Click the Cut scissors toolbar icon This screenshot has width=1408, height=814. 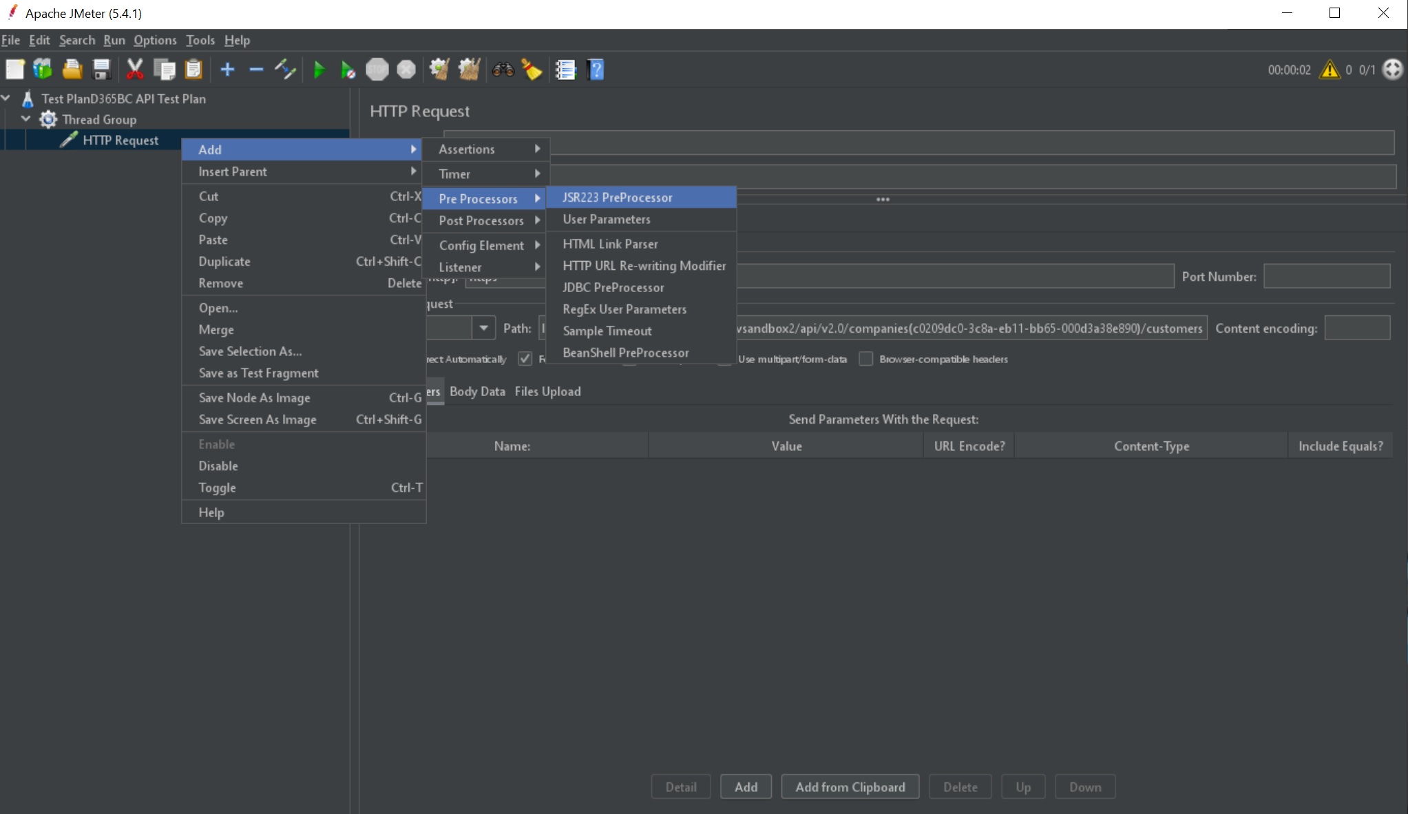pyautogui.click(x=135, y=70)
